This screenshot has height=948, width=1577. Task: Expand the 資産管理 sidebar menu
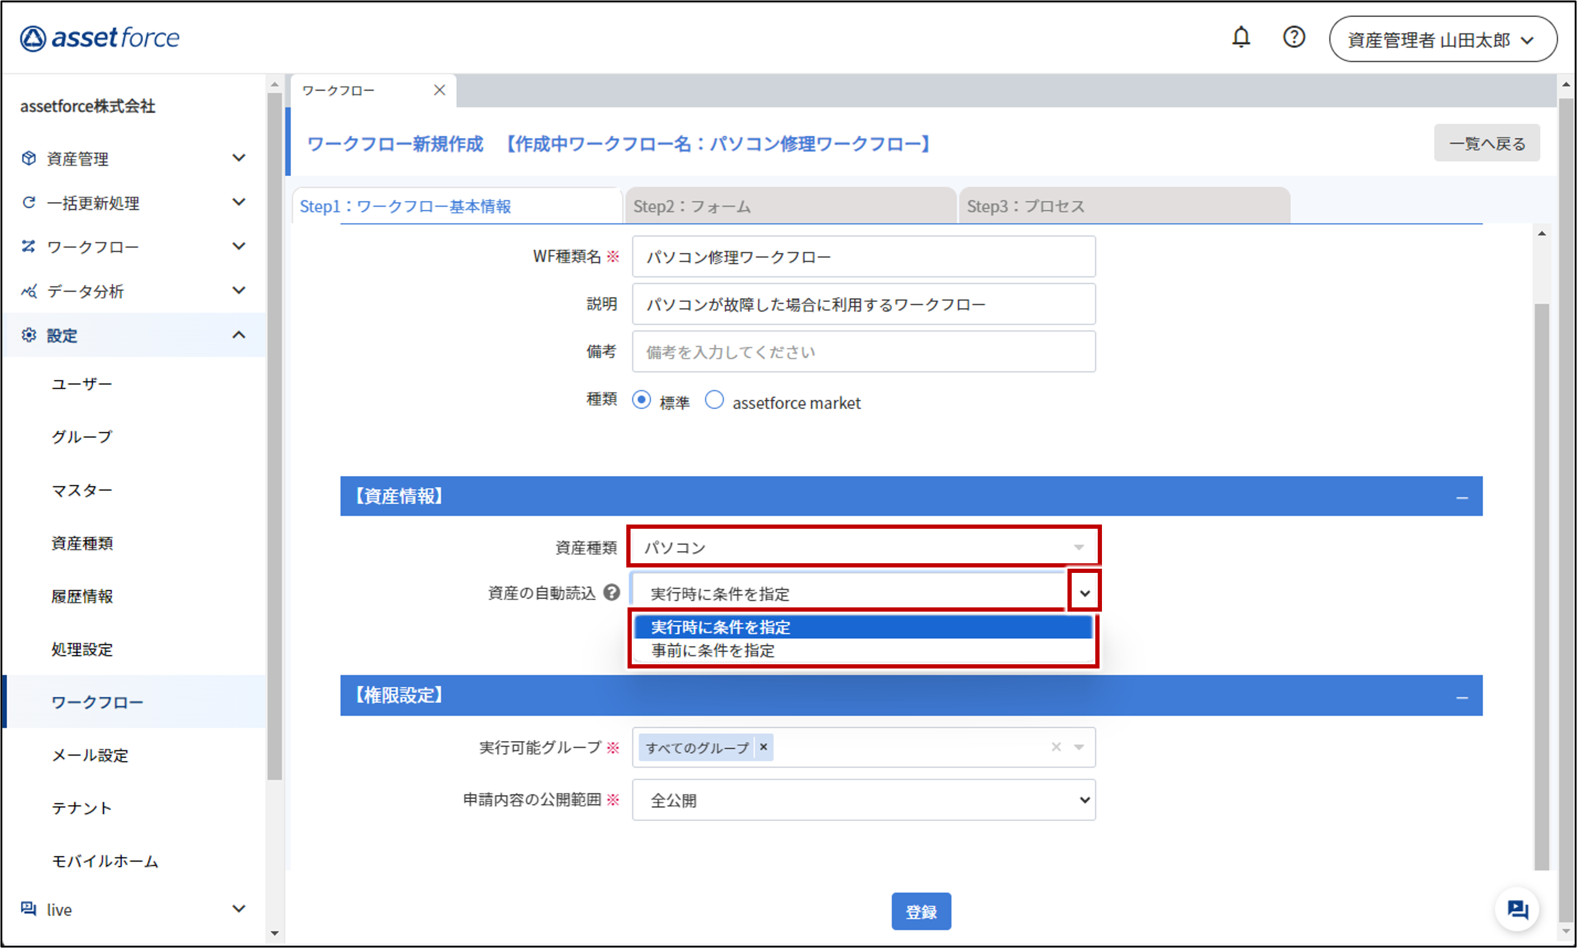[x=239, y=158]
